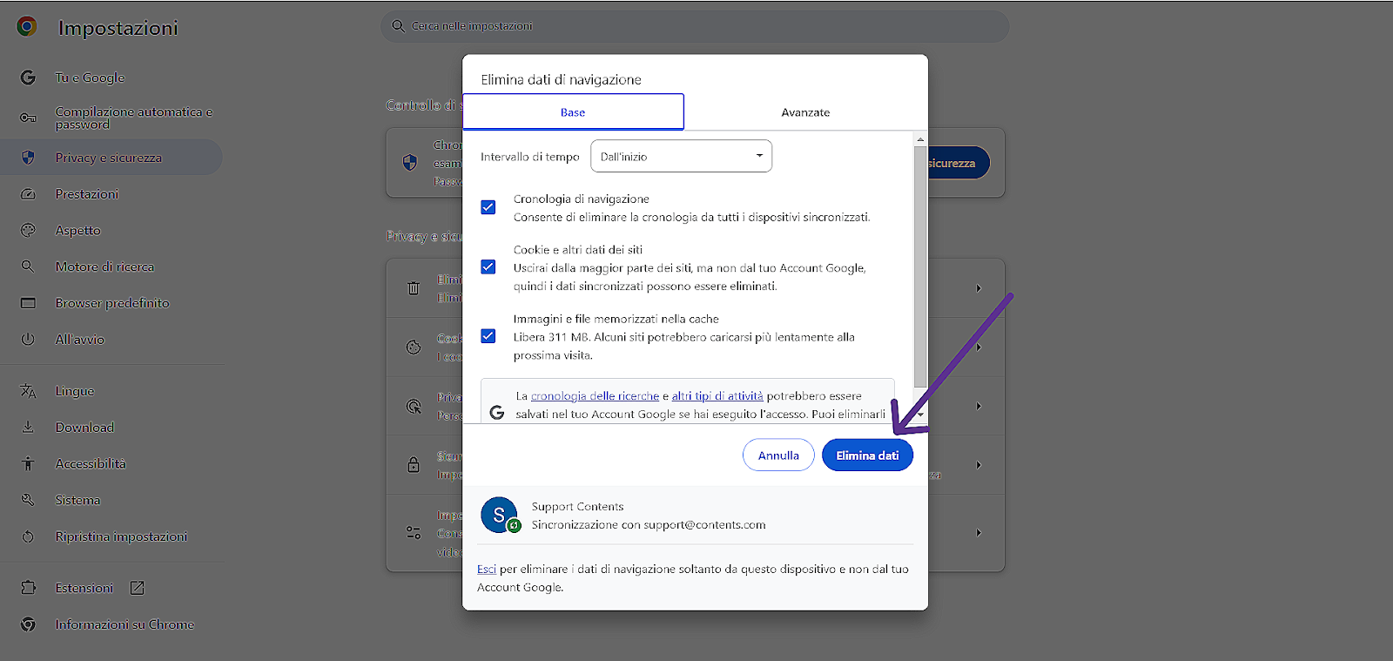Toggle Cookie e altri dati dei siti checkbox
The height and width of the screenshot is (661, 1393).
tap(488, 267)
